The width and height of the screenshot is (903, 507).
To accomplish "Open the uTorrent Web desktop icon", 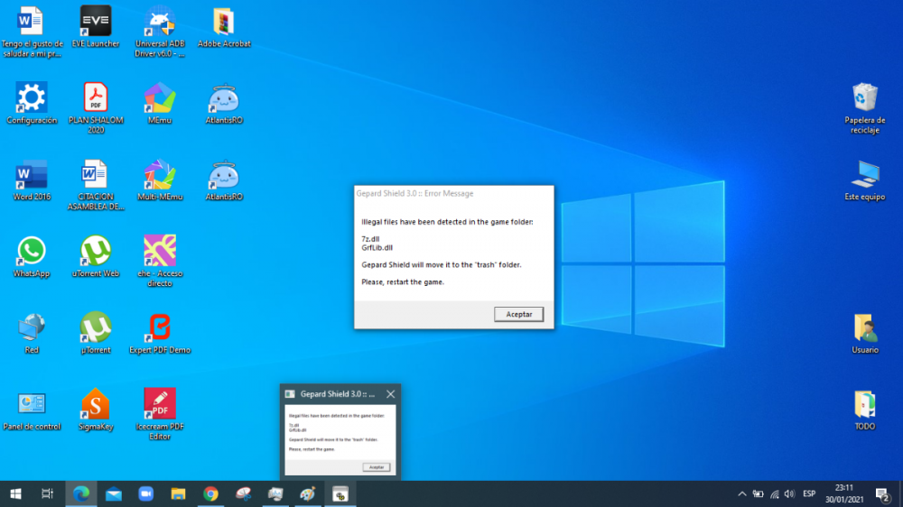I will coord(96,251).
